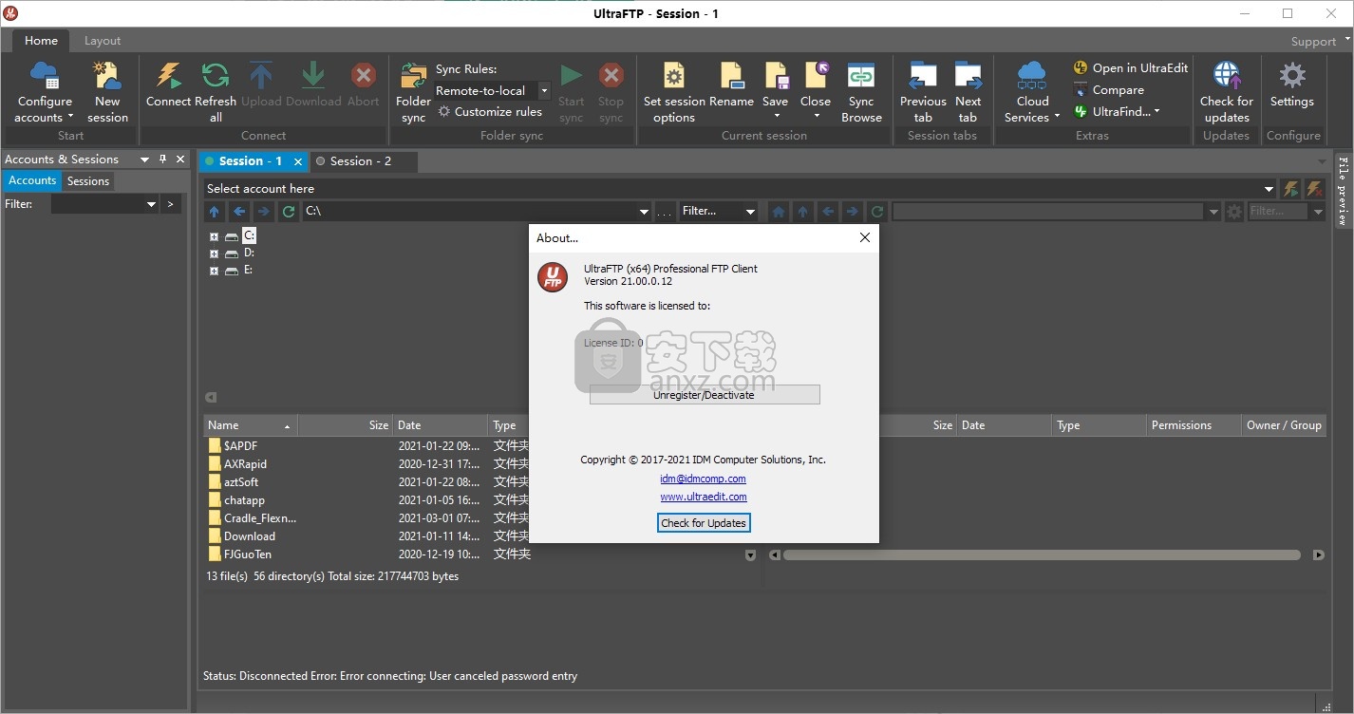Screen dimensions: 1354x714
Task: Sort local files by Name column
Action: click(x=250, y=425)
